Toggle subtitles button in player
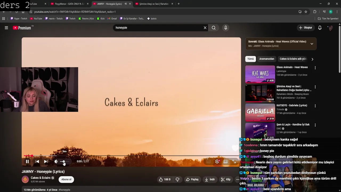 (x=209, y=161)
